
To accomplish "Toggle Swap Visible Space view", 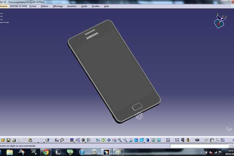I will tap(159, 140).
